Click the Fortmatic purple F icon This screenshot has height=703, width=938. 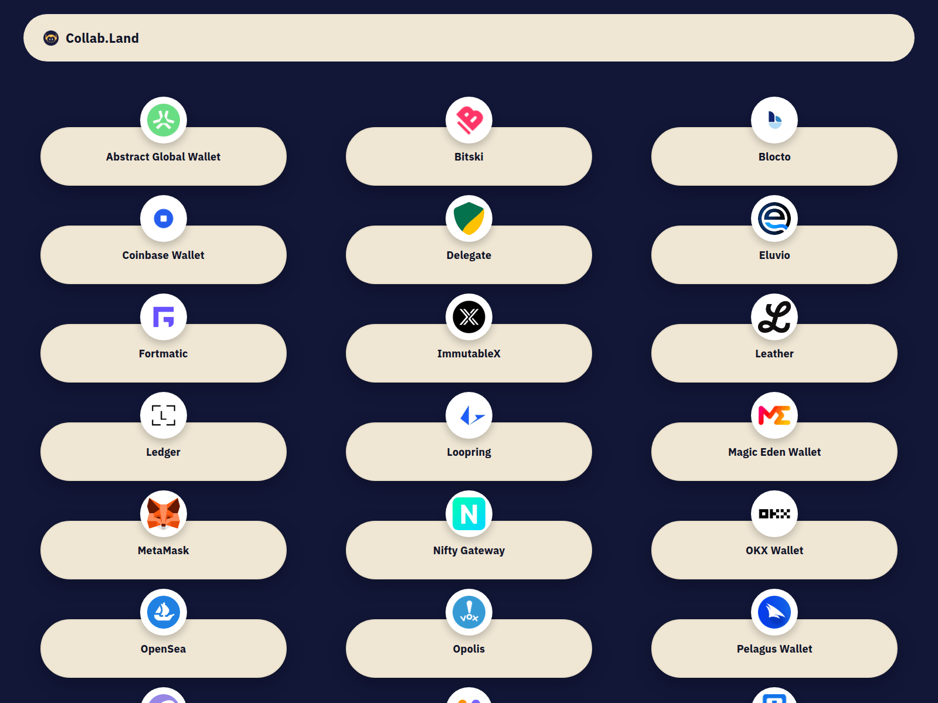tap(164, 317)
